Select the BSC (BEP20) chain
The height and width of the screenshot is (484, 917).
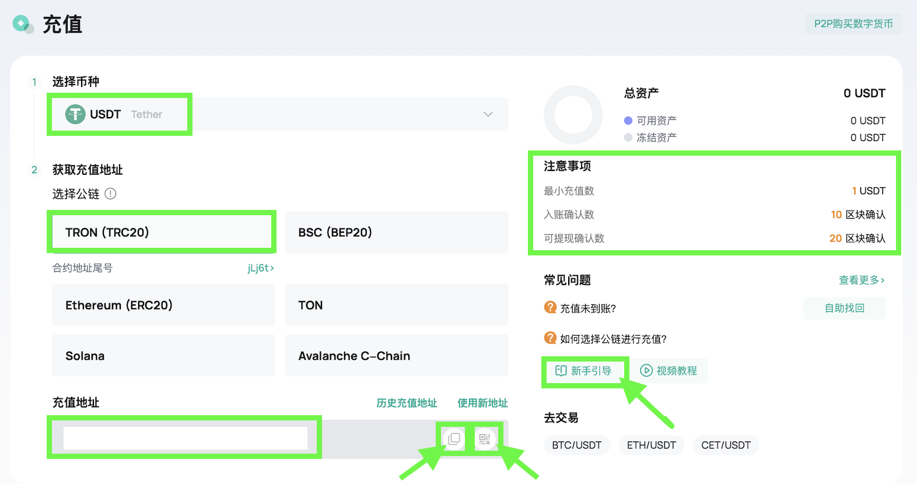[x=397, y=232]
